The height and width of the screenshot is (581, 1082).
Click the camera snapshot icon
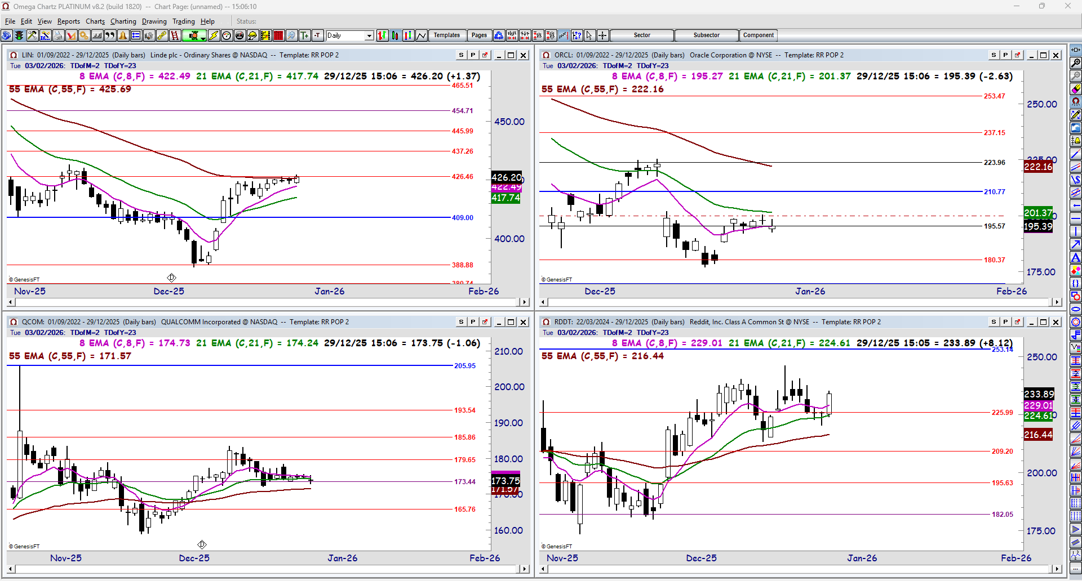click(x=149, y=35)
